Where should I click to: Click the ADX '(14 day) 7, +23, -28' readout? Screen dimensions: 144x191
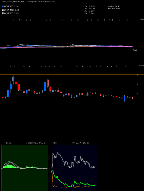coord(80,143)
